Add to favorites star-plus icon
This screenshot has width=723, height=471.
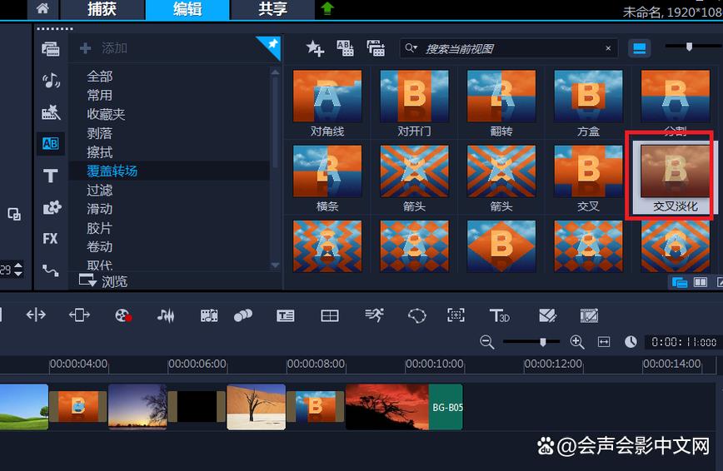click(x=315, y=48)
